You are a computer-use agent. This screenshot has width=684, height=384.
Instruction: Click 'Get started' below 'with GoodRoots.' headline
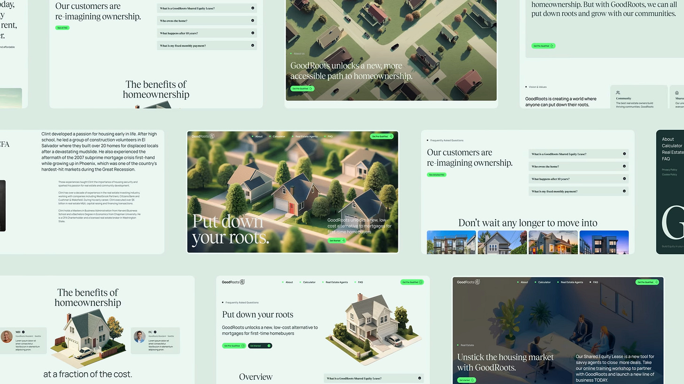coord(466,380)
